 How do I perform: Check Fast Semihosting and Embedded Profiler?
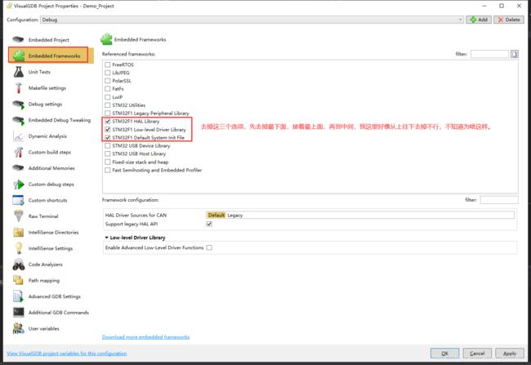(x=108, y=170)
